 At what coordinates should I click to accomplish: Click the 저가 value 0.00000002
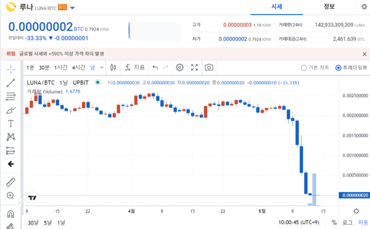pos(232,39)
